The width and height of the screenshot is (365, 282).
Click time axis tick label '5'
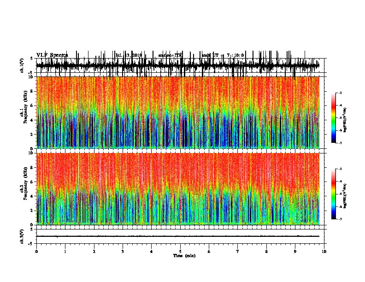click(180, 251)
